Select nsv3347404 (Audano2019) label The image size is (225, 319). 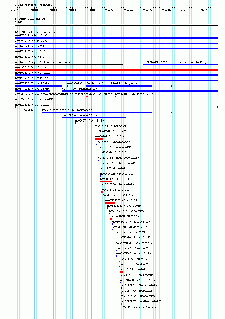[x=137, y=275]
